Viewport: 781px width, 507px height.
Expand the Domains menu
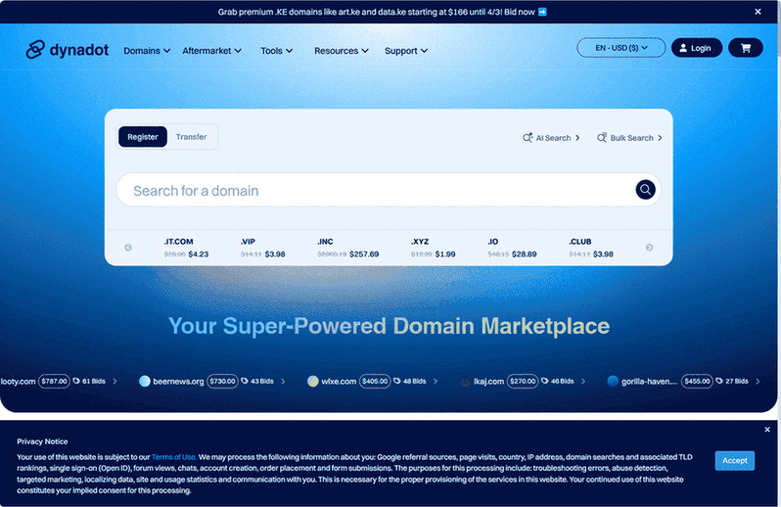point(147,51)
